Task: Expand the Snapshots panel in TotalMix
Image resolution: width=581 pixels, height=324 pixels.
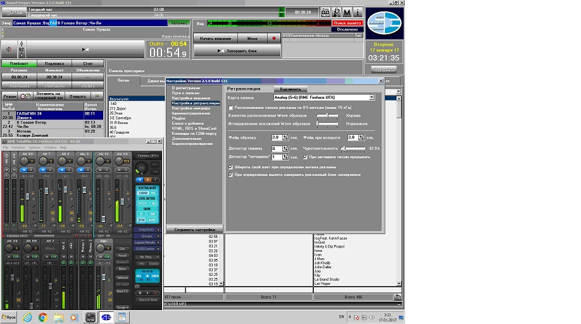Action: (x=147, y=230)
